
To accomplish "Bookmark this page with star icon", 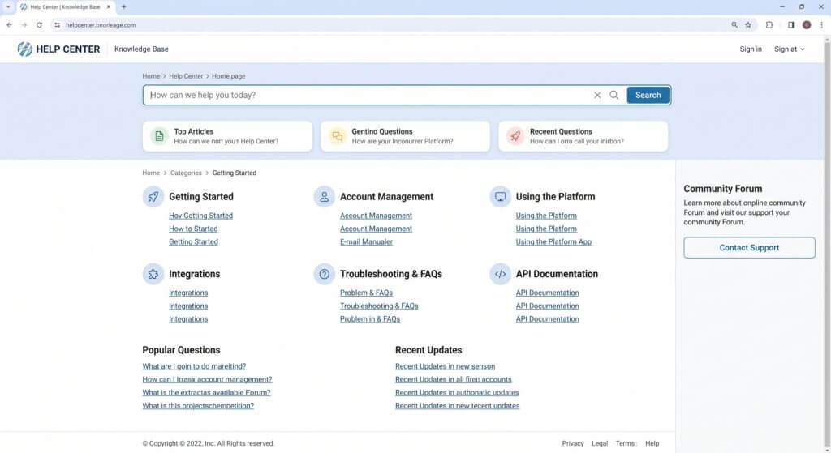I will coord(748,25).
